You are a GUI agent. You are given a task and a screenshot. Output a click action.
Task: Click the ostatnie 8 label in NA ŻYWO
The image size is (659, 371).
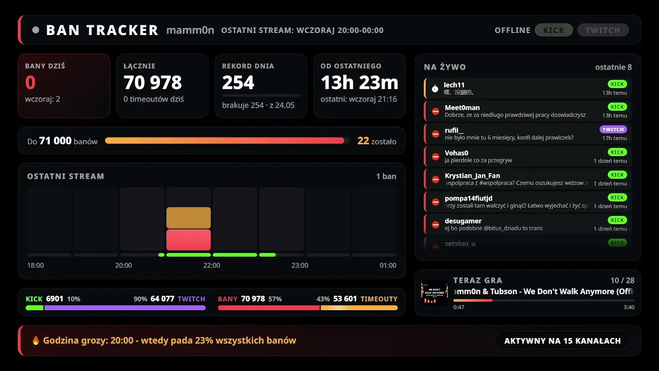613,67
